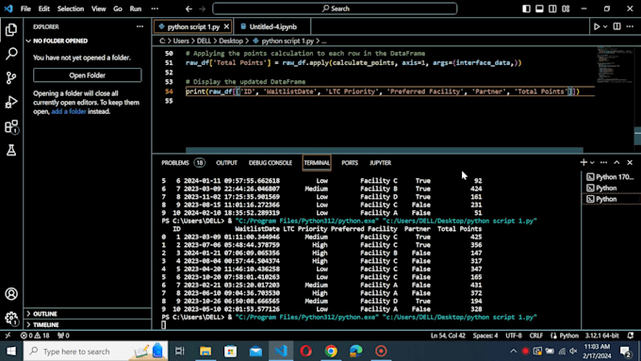Toggle the bottom panel layout
Viewport: 641px width, 361px height.
click(539, 8)
